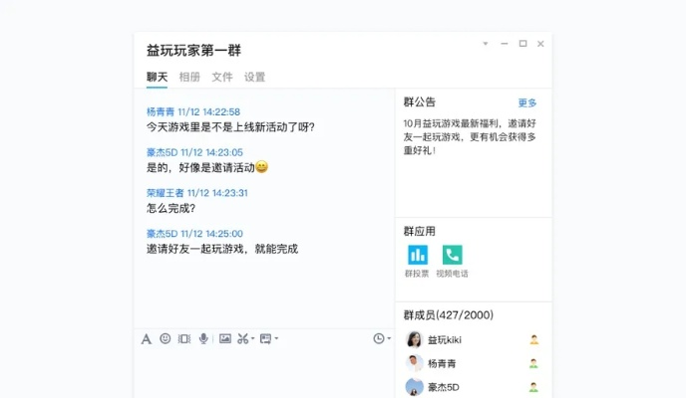Expand the screenshot tool dropdown arrow

click(x=253, y=338)
